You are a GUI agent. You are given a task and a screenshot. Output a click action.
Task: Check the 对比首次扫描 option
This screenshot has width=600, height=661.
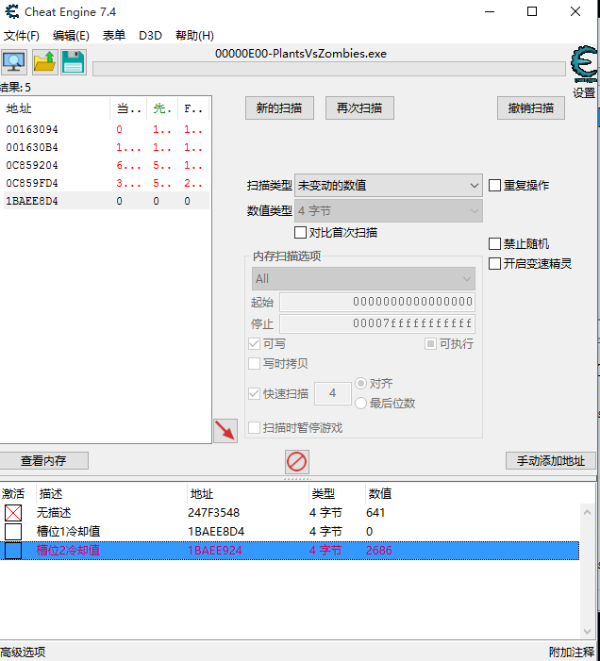point(300,233)
